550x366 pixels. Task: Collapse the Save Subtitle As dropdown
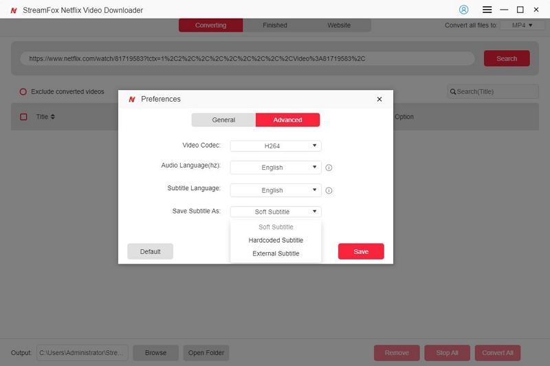click(276, 211)
